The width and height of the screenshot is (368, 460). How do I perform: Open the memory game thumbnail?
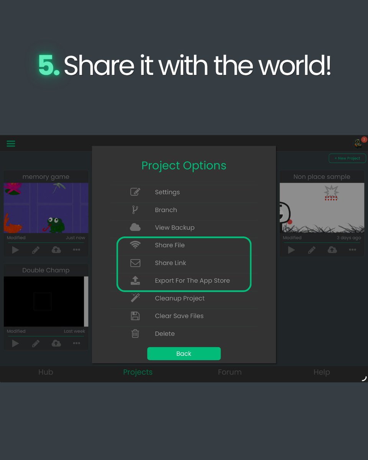pyautogui.click(x=46, y=208)
